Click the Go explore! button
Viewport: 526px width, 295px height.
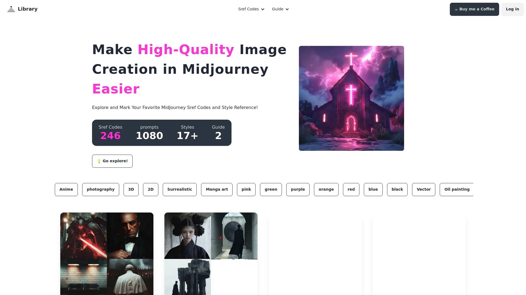pos(112,161)
